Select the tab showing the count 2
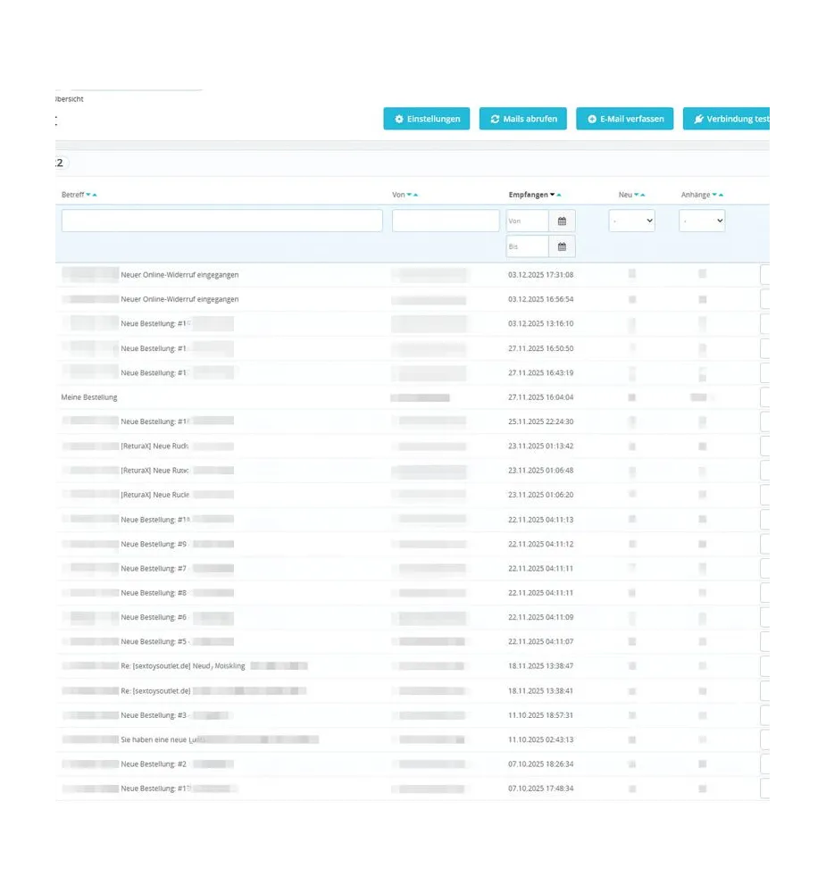Image resolution: width=826 pixels, height=893 pixels. click(58, 163)
